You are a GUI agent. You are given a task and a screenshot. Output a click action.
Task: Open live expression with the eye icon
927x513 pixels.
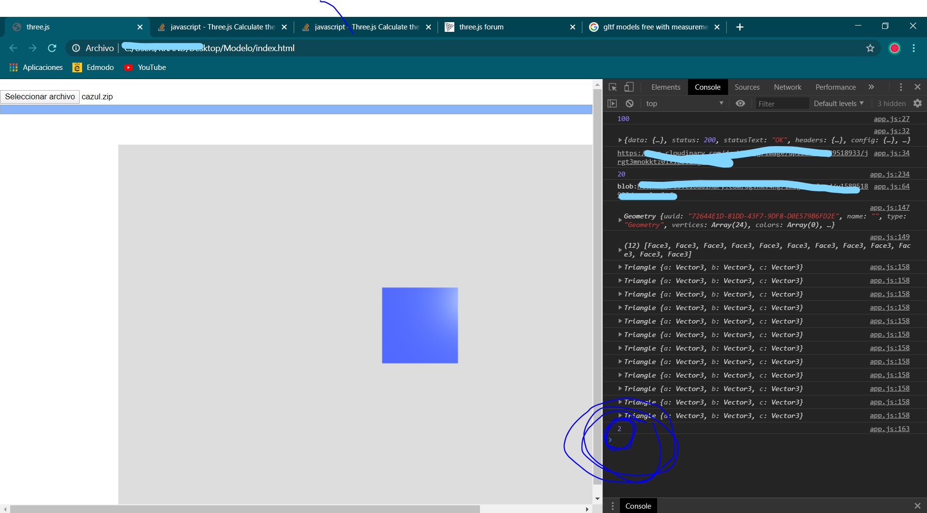pos(740,104)
